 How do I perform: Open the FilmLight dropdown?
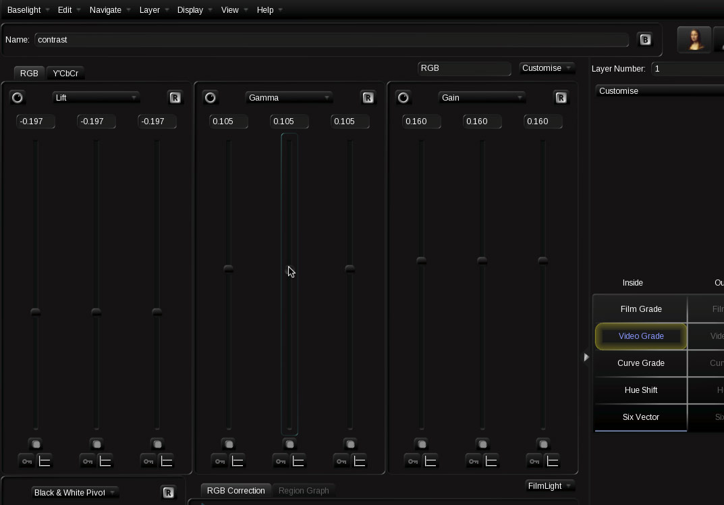(550, 486)
